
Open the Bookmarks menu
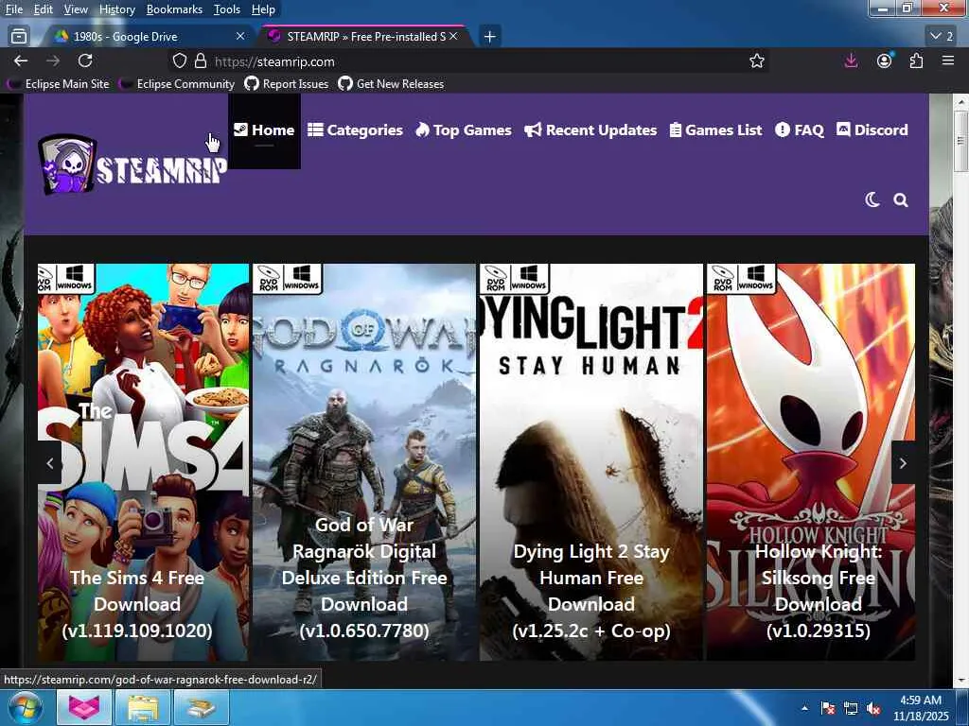[174, 9]
